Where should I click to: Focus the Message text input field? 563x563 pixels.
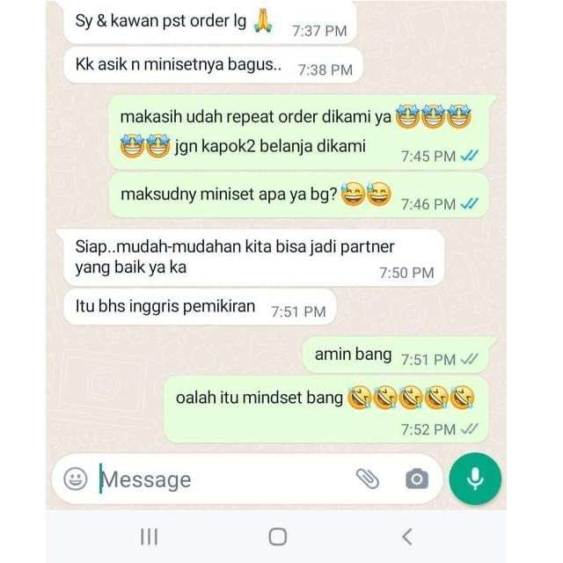pyautogui.click(x=223, y=479)
